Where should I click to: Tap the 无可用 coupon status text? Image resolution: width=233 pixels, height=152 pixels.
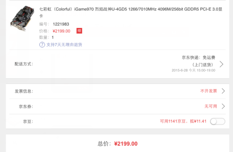point(211,106)
